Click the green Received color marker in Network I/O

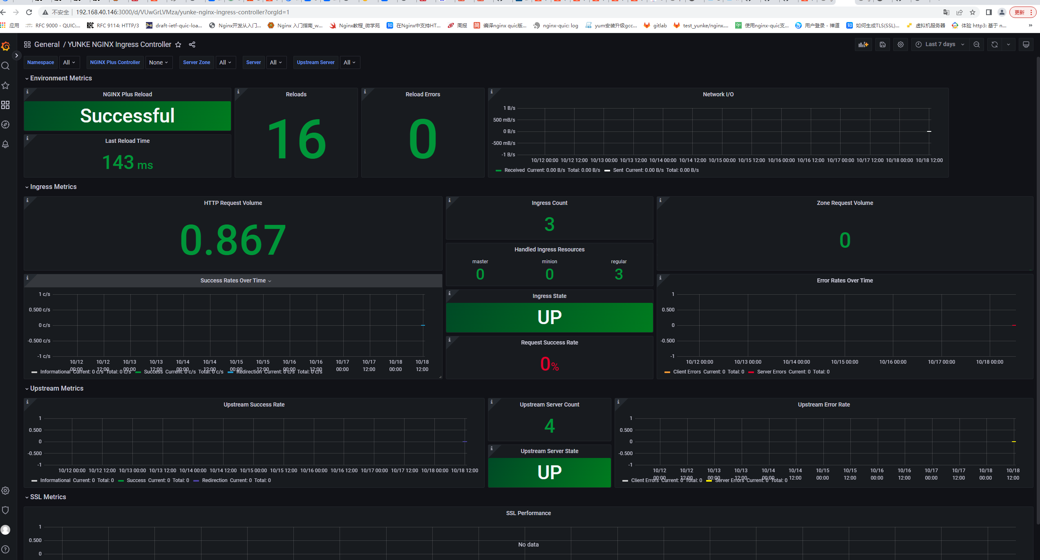coord(499,171)
